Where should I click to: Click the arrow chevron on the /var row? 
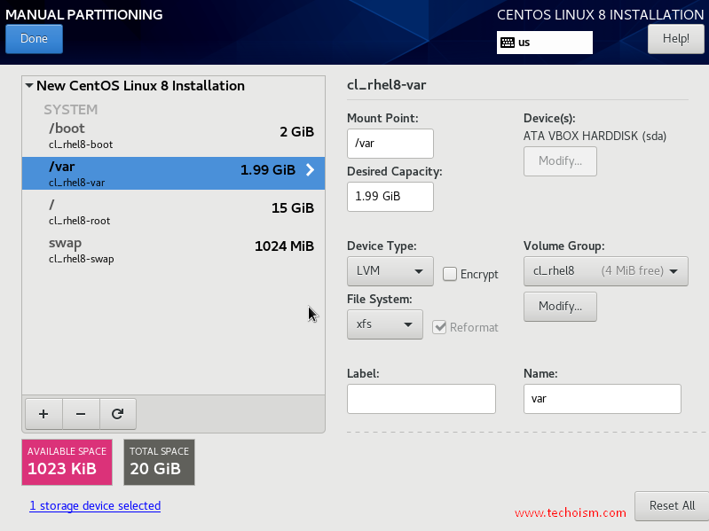(x=310, y=170)
